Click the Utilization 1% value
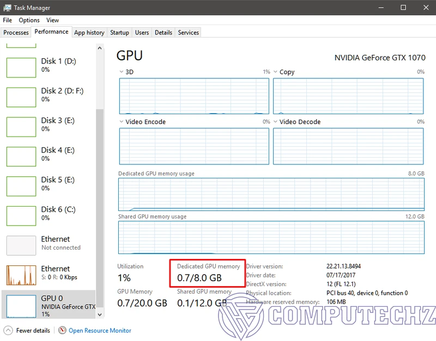This screenshot has height=341, width=436. 124,278
